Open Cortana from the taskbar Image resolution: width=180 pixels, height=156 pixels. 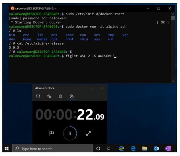tap(98, 149)
